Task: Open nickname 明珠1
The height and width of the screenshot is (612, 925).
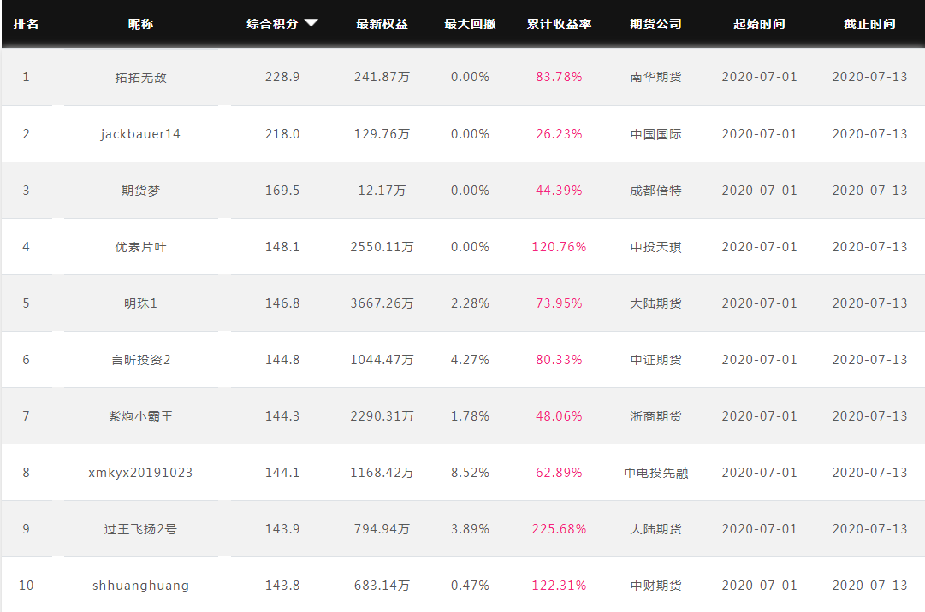Action: 140,303
